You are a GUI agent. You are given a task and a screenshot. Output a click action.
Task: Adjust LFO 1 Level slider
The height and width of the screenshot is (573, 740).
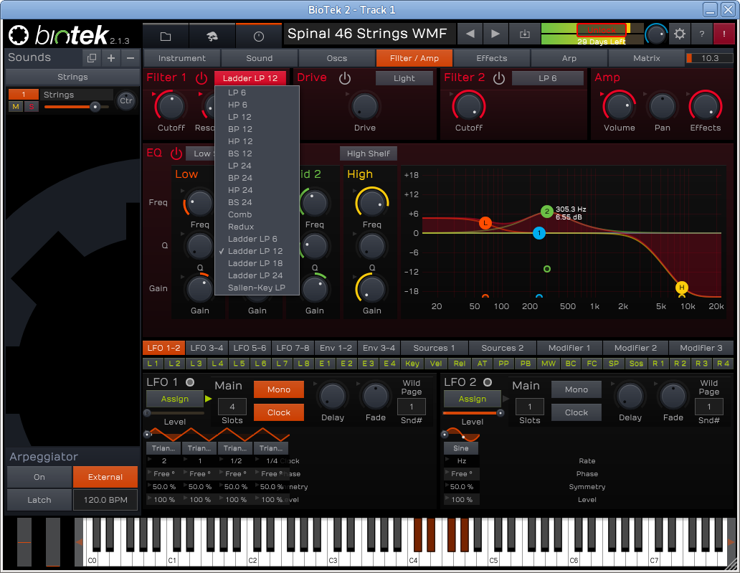pos(175,413)
